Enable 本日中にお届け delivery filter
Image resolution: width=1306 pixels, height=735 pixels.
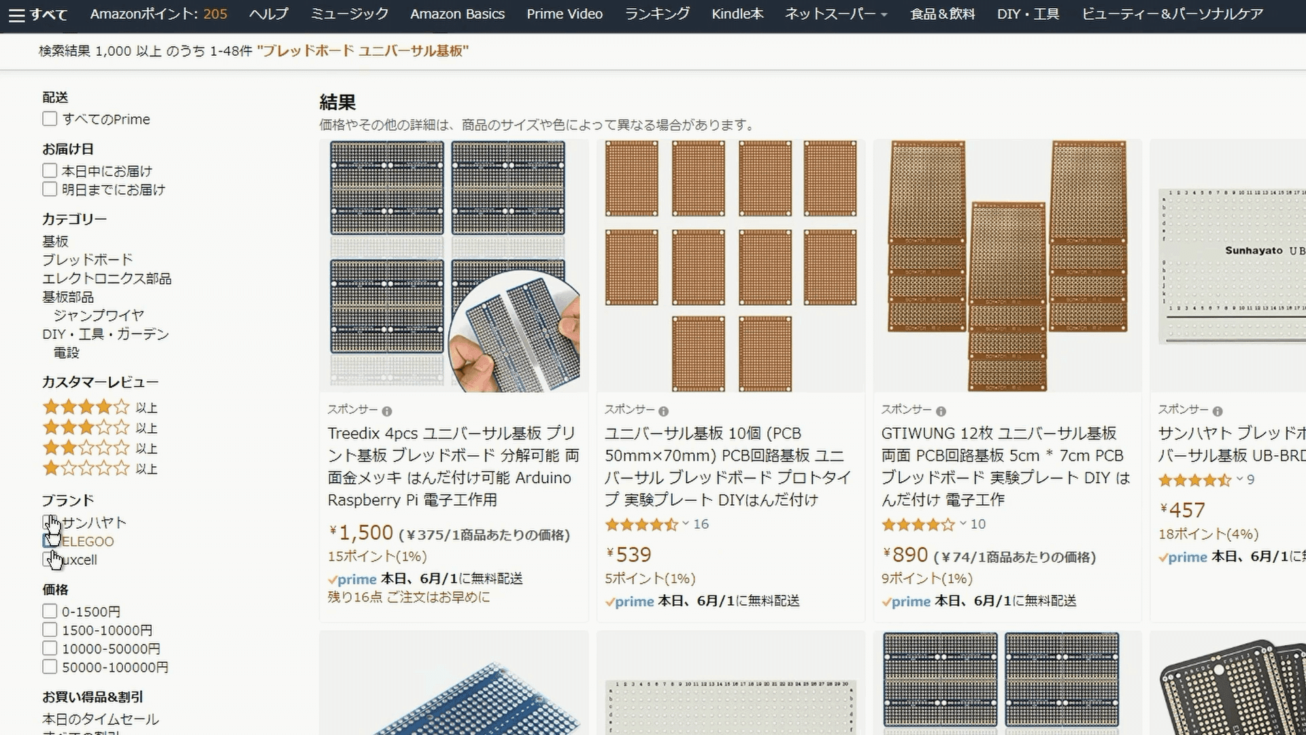click(50, 171)
